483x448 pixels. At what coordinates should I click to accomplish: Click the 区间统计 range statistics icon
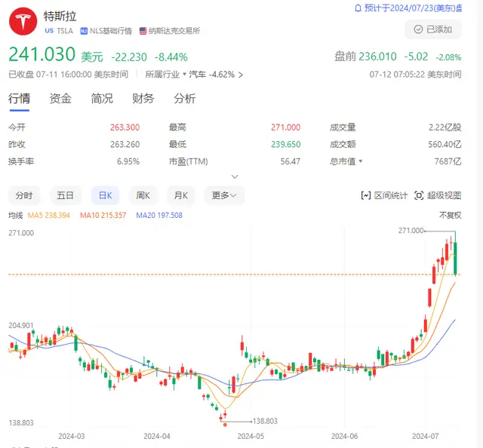point(365,195)
